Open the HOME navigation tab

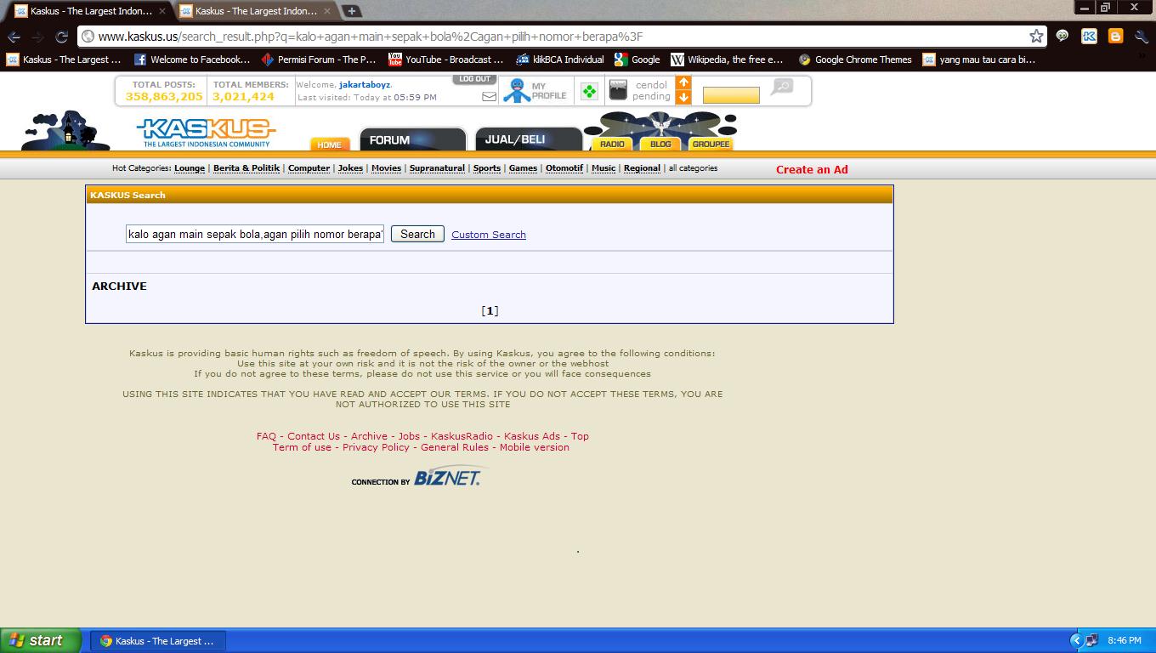[x=330, y=145]
